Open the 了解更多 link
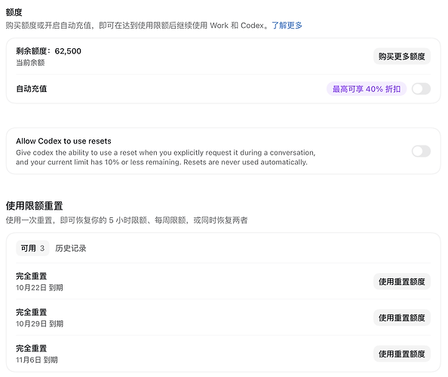The width and height of the screenshot is (448, 377). click(287, 26)
